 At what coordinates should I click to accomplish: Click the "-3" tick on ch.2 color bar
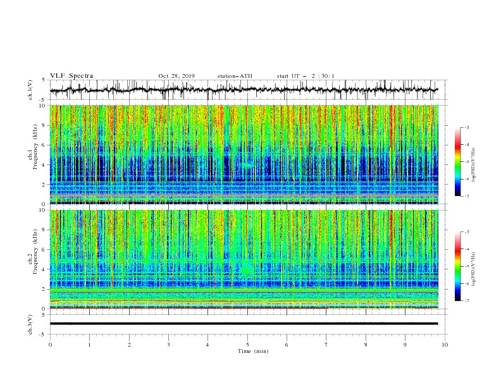point(467,232)
